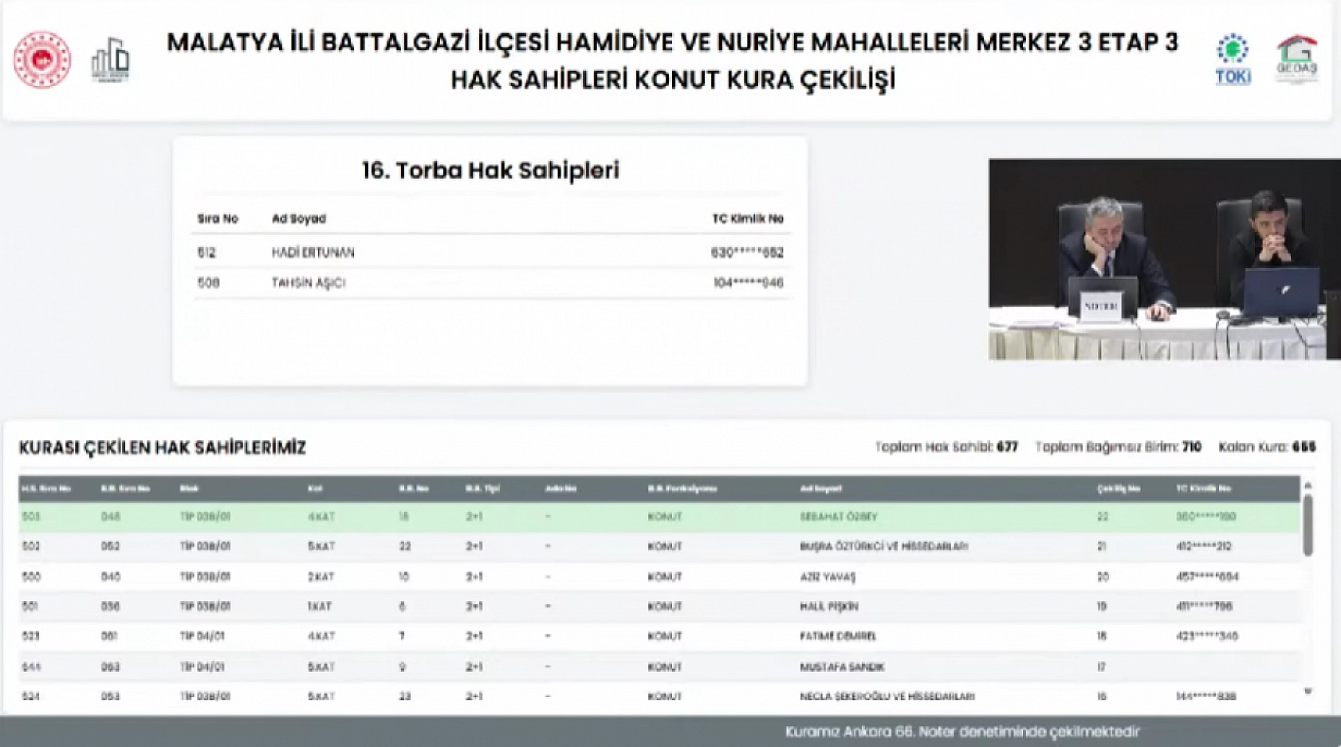Click the footer notary supervision notice text
Image resolution: width=1341 pixels, height=747 pixels.
tap(962, 731)
